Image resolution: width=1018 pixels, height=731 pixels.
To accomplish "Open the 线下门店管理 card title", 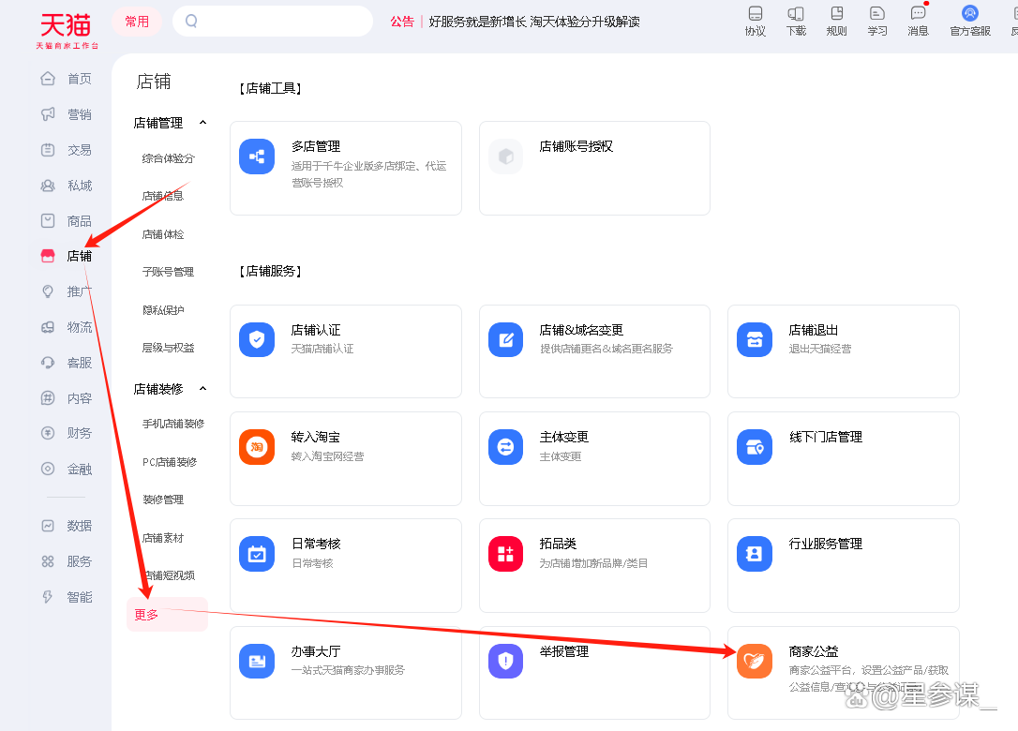I will [825, 438].
